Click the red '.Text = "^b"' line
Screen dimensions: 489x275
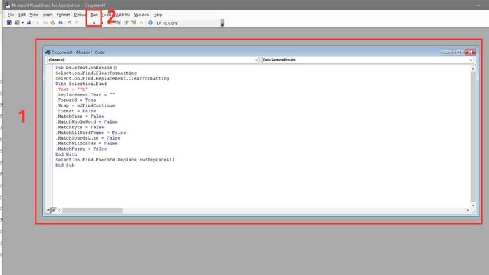click(x=71, y=89)
